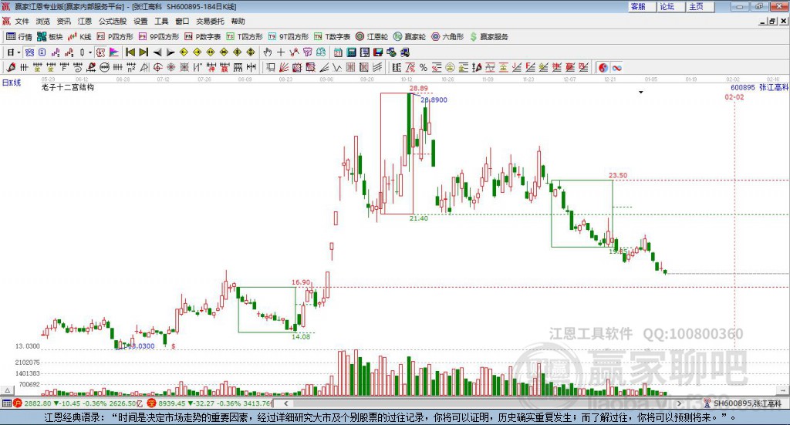Click the floppy disk save icon
The image size is (790, 425).
point(378,52)
